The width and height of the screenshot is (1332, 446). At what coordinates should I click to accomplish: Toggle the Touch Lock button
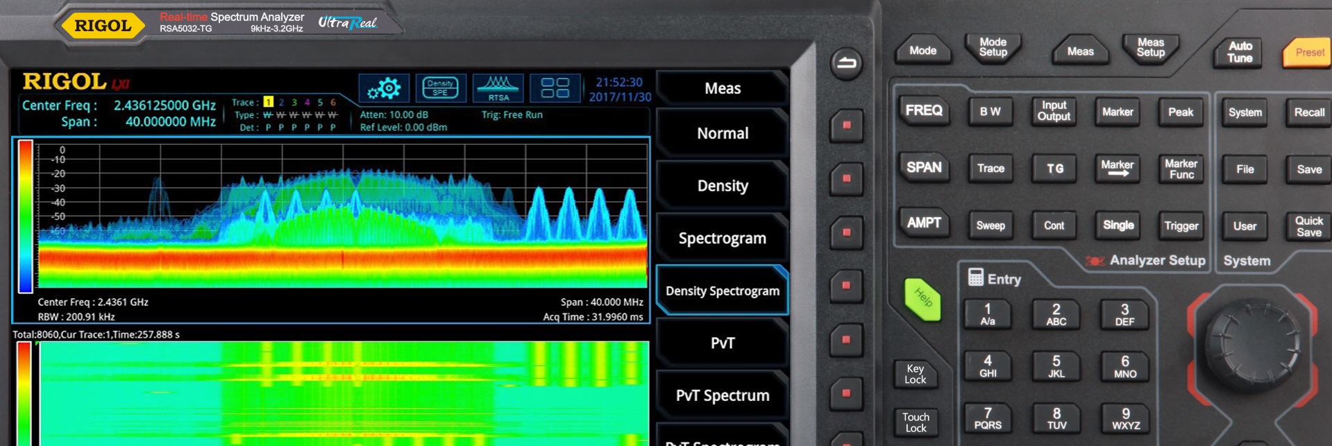pyautogui.click(x=916, y=422)
